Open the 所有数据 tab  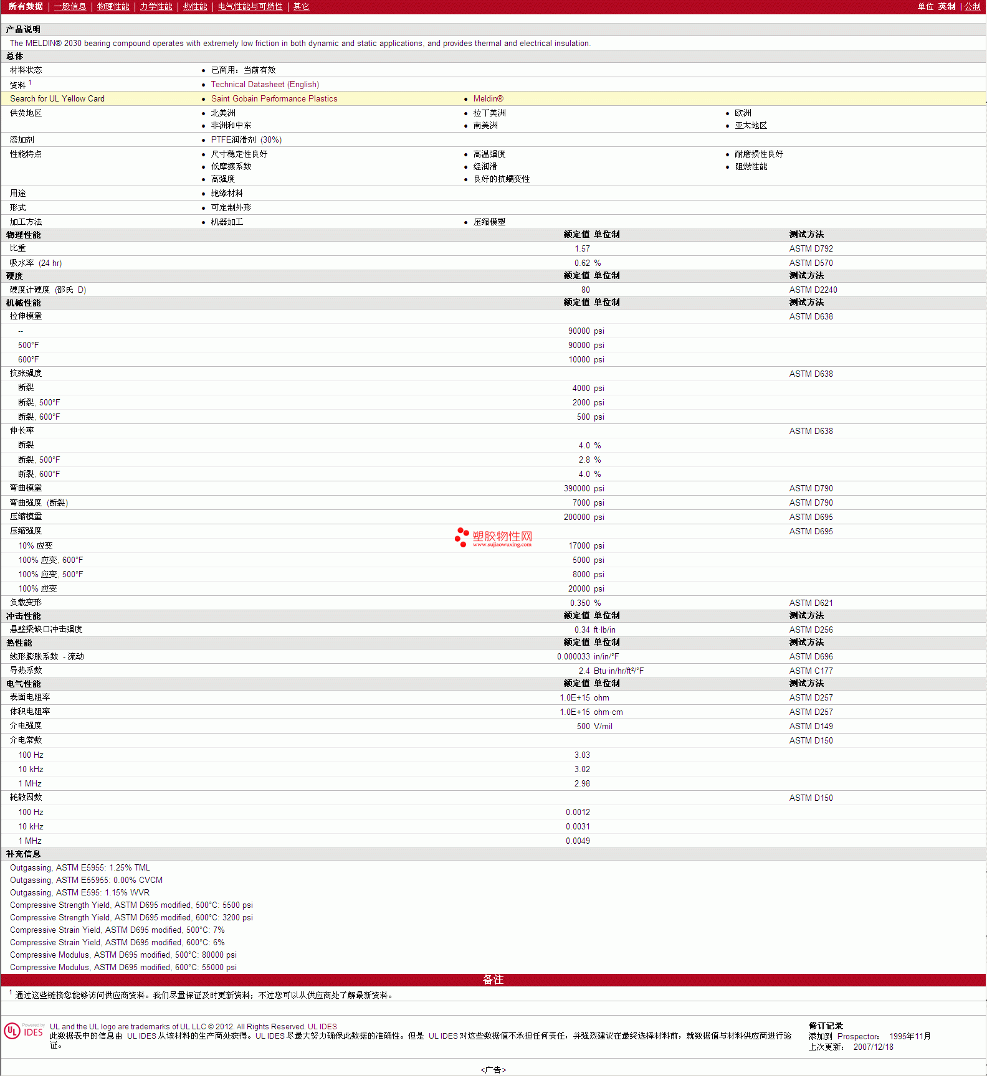26,6
